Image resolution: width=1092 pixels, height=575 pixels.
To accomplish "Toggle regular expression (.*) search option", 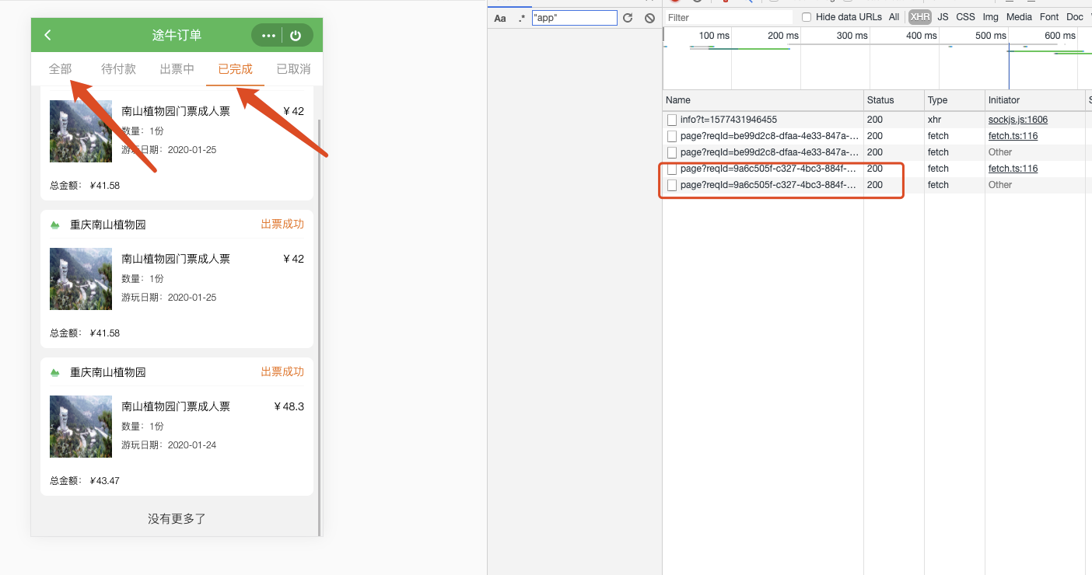I will pos(522,18).
